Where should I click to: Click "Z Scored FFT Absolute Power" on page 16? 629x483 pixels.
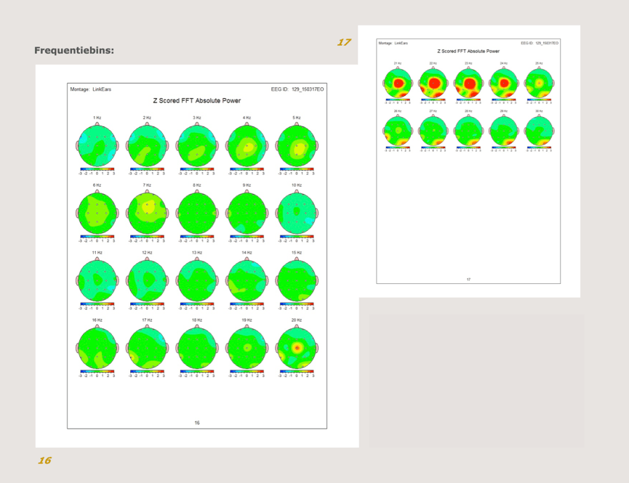click(197, 101)
